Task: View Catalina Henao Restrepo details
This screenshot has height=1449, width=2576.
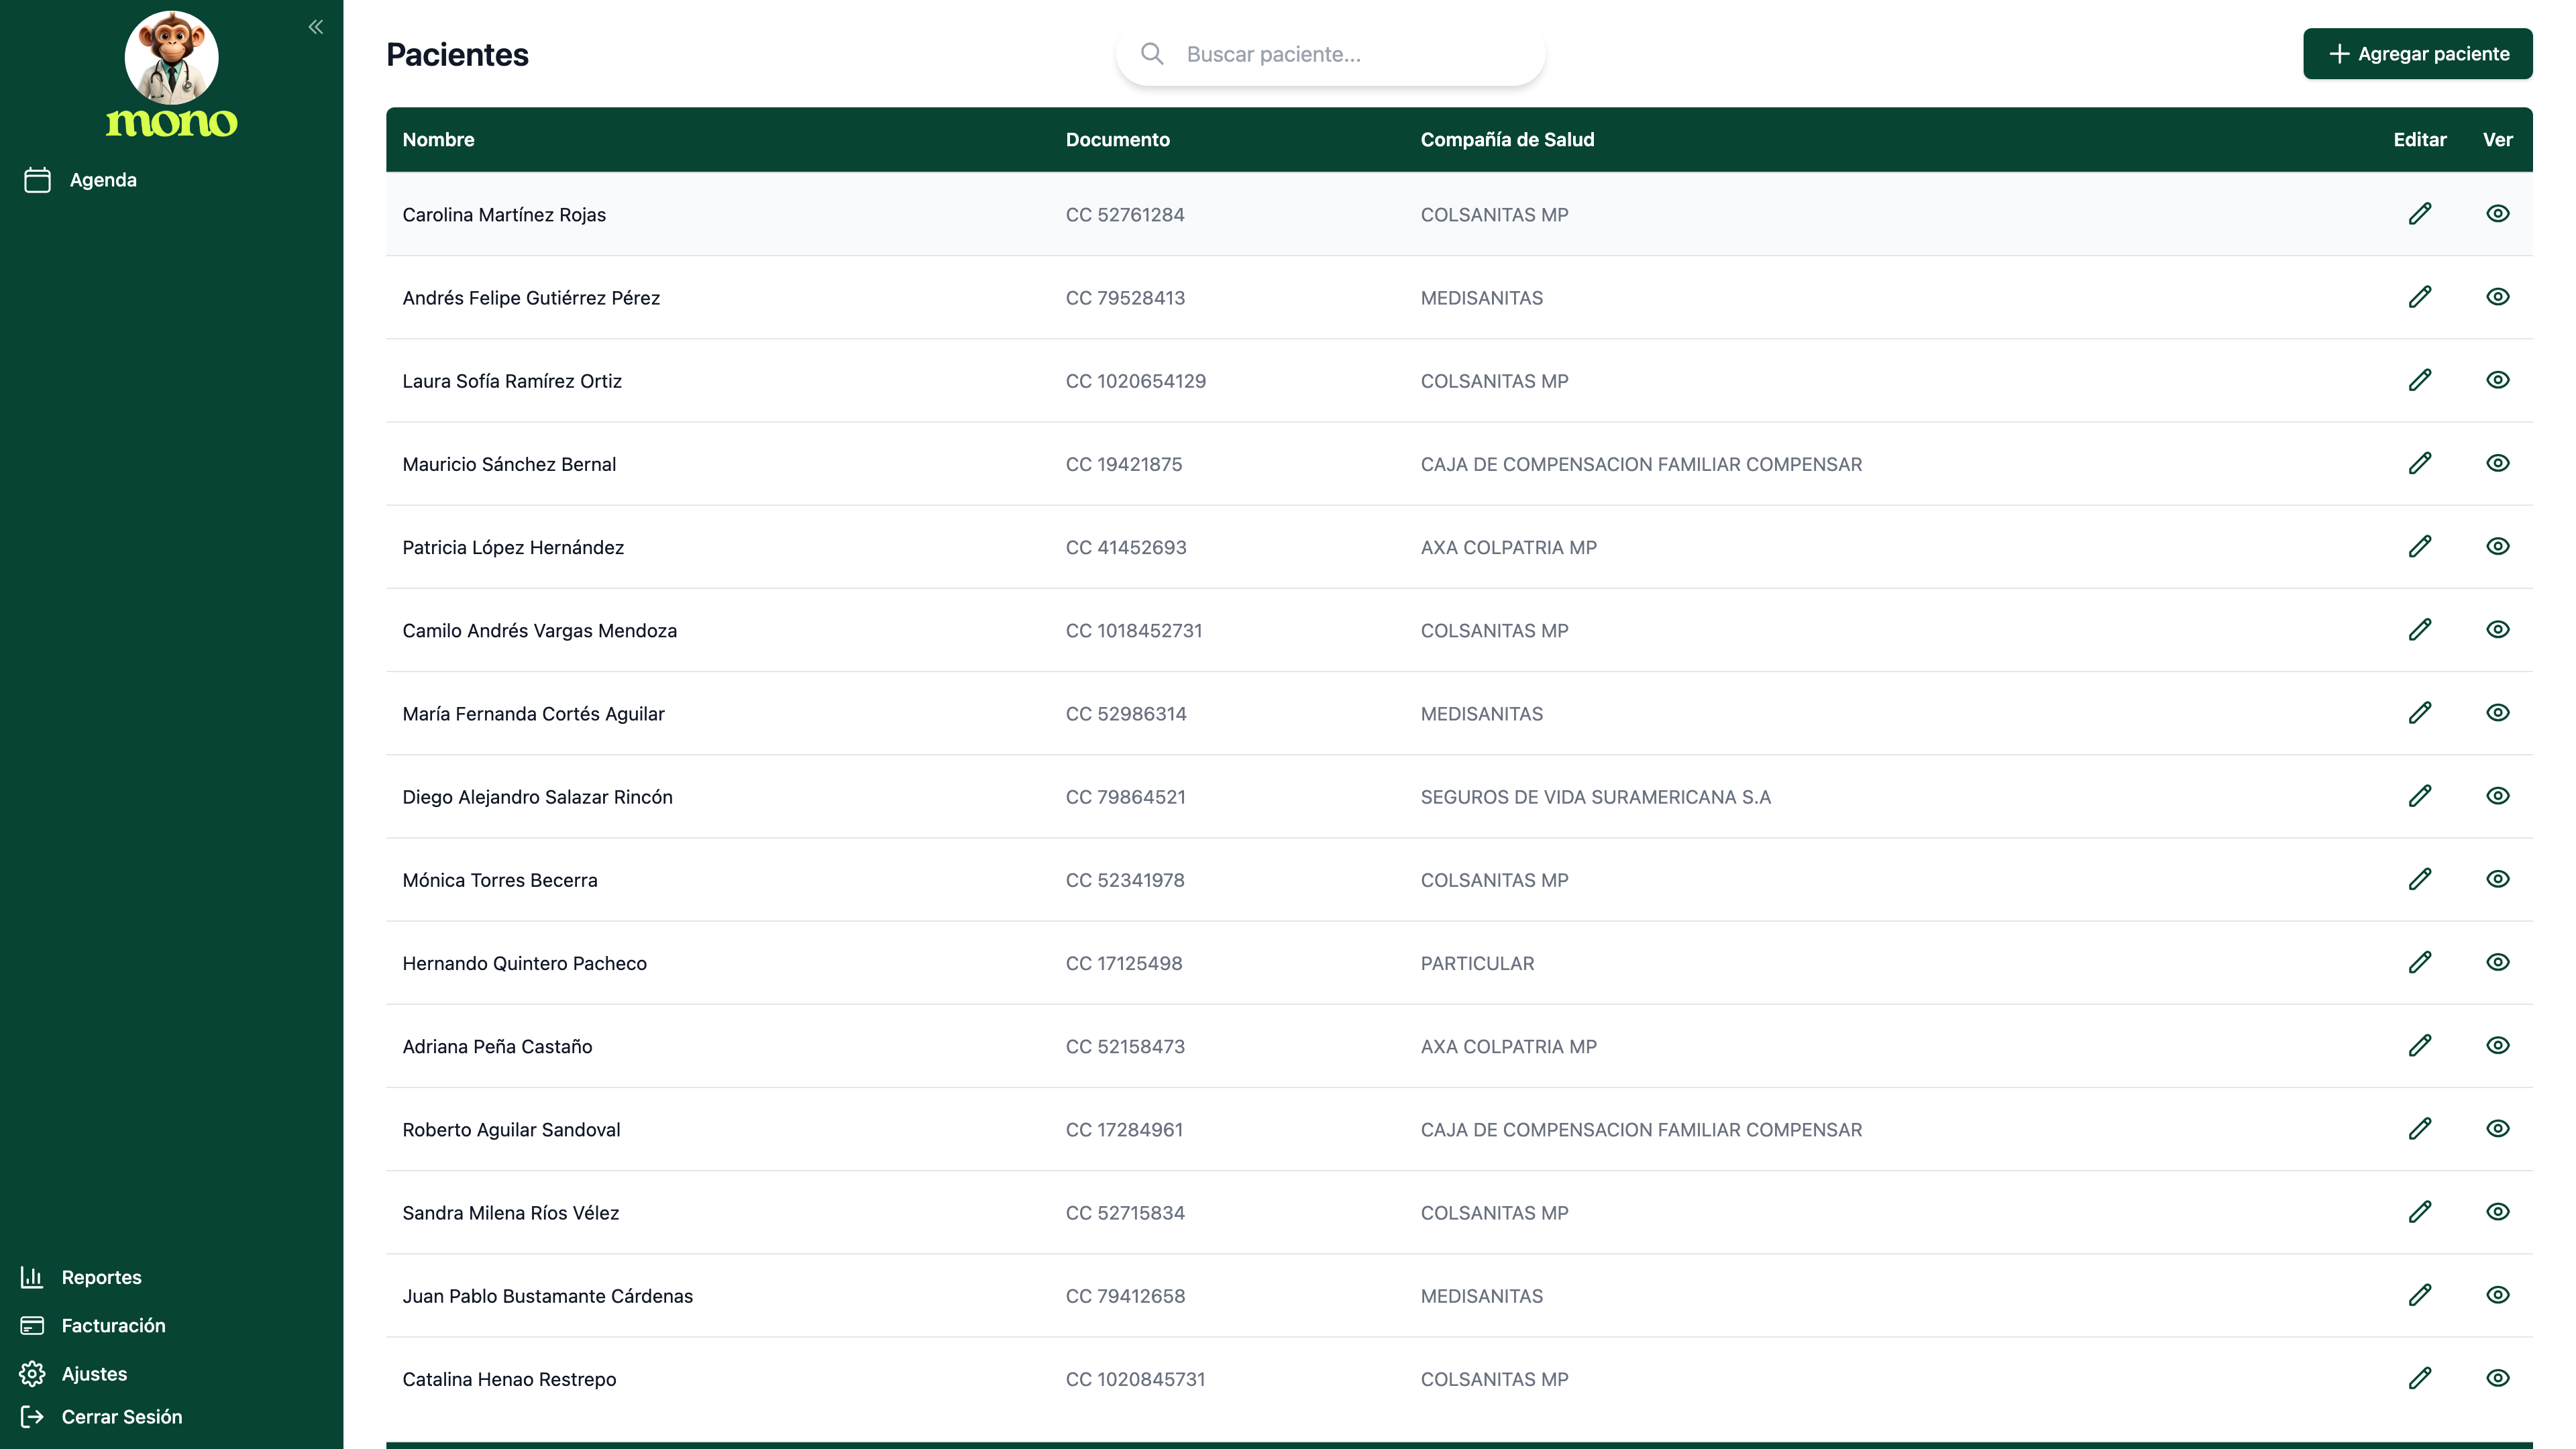Action: click(2497, 1378)
